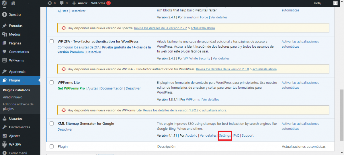Tick the XML Sitemap Generator checkbox
Screen dimensions: 344x155
coord(52,123)
